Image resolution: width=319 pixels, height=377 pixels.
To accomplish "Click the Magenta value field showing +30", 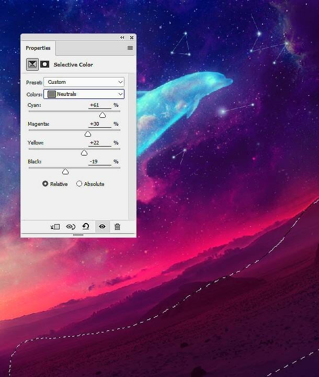I will pos(100,124).
